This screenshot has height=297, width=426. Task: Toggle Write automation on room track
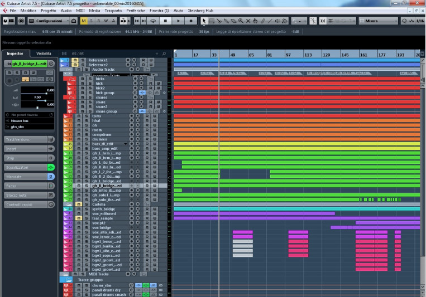155,130
